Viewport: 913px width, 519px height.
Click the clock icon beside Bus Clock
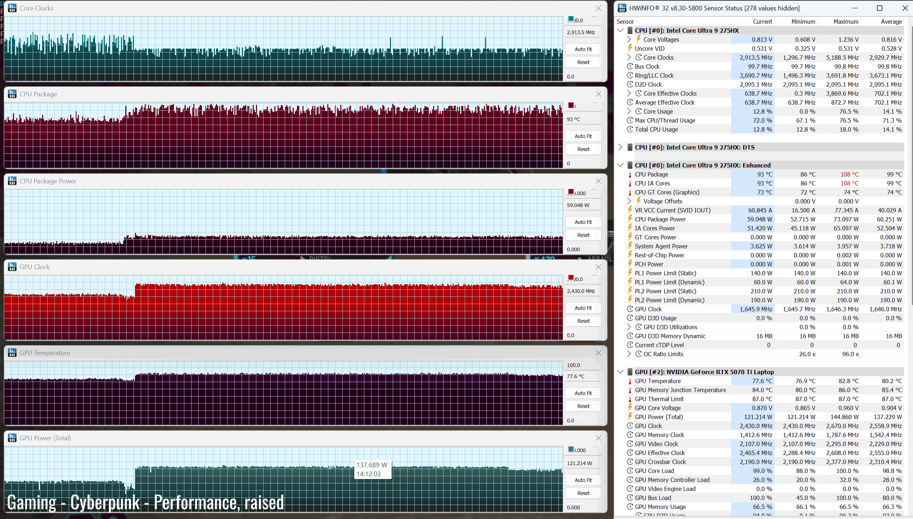630,66
